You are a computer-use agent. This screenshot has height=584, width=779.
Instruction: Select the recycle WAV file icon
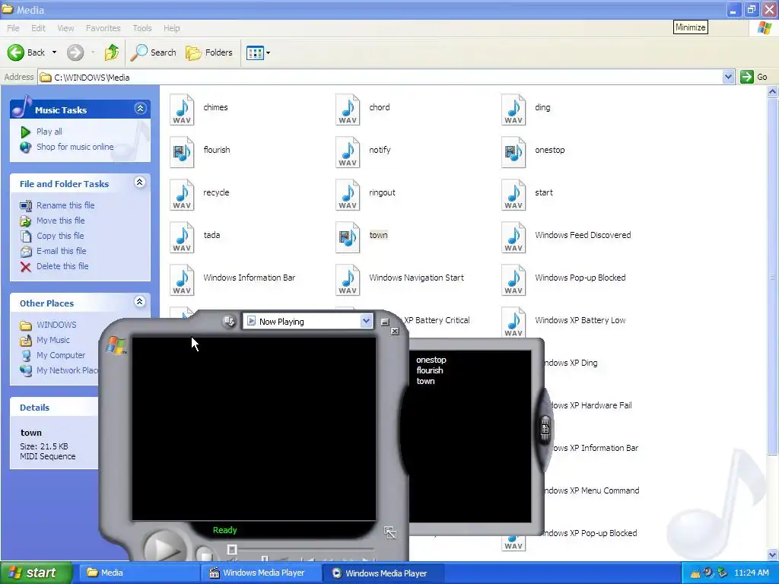click(182, 195)
